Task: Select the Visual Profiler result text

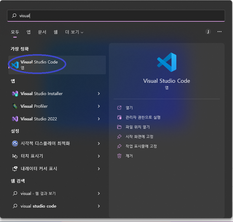Action: (34, 106)
